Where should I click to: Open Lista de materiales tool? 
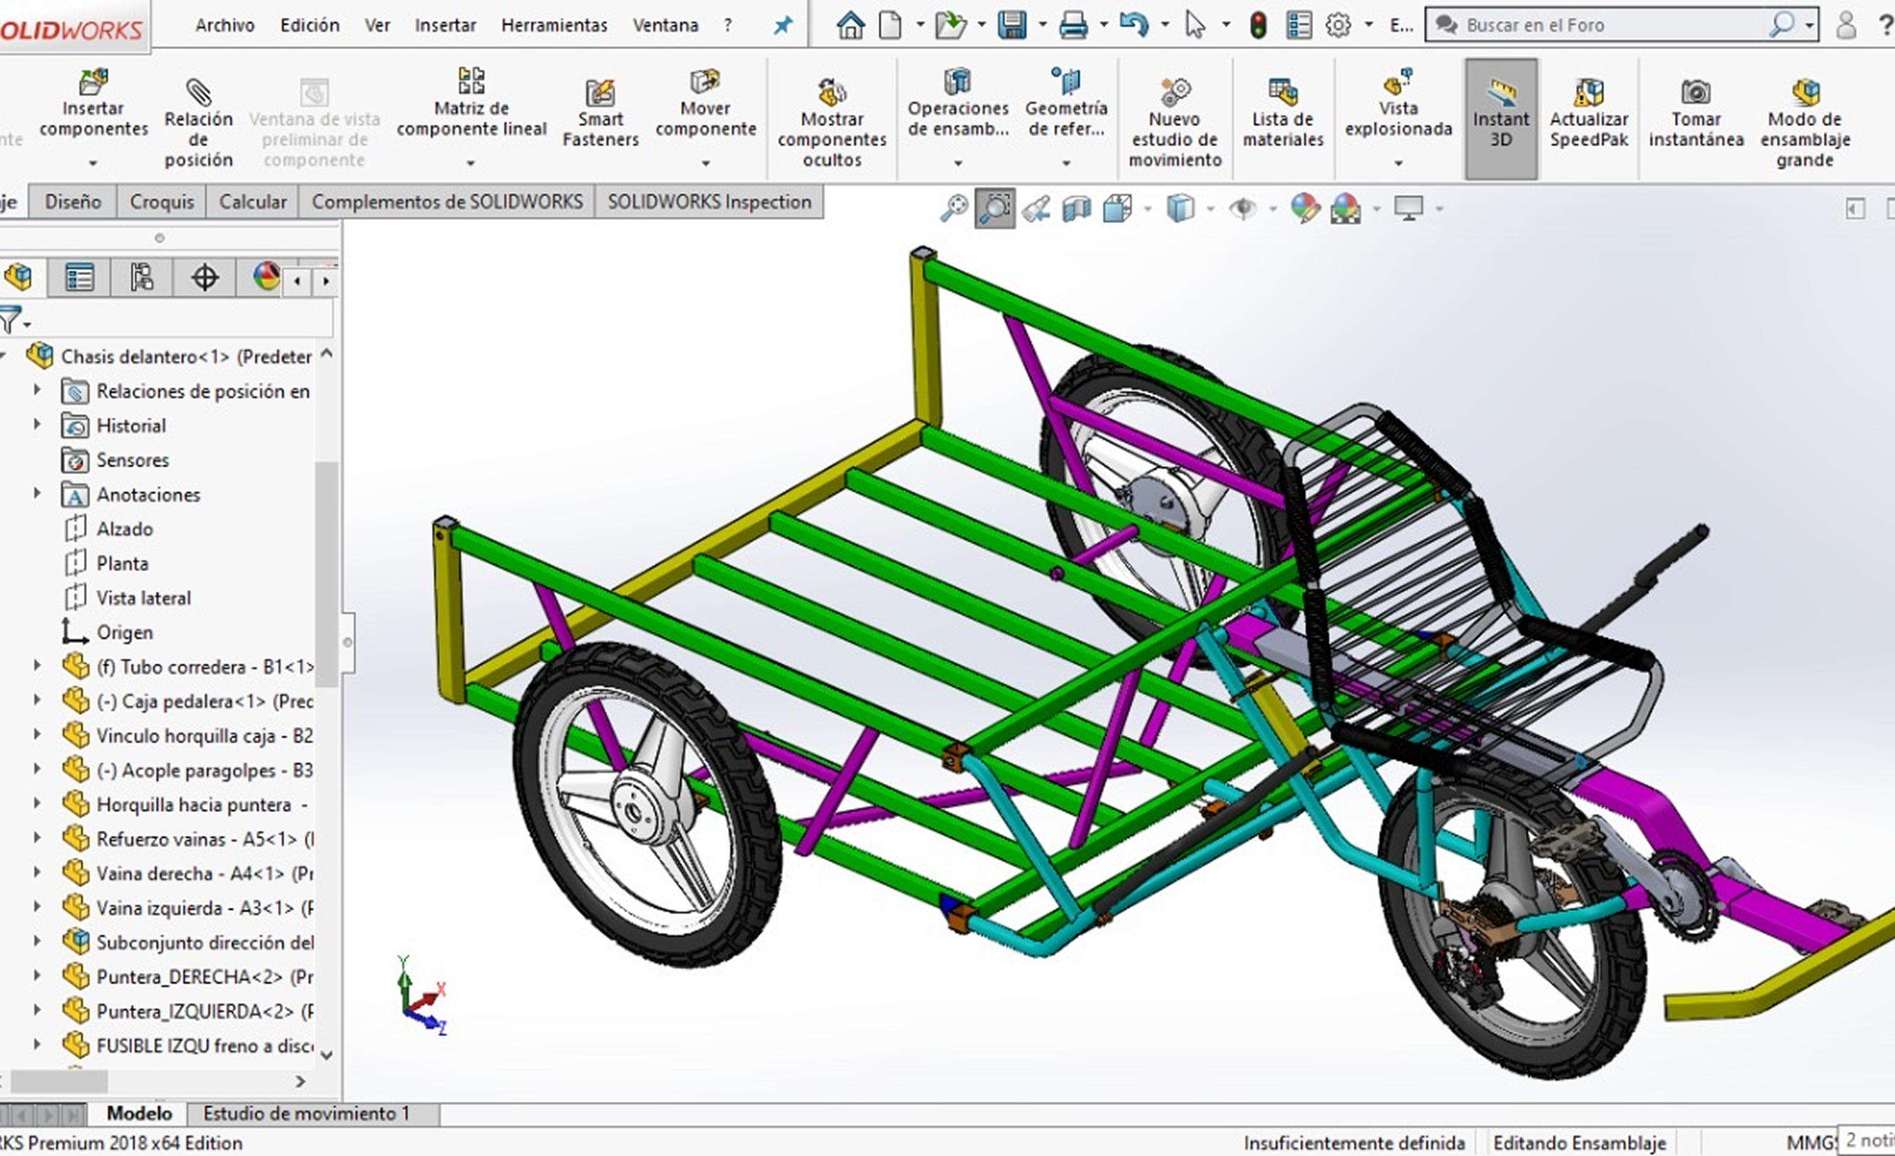[x=1283, y=113]
